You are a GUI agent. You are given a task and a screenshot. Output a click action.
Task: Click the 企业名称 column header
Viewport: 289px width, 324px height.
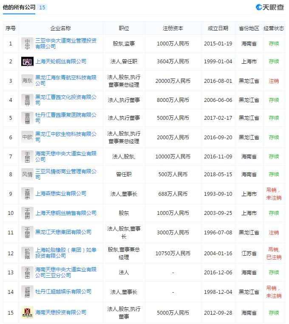point(61,28)
